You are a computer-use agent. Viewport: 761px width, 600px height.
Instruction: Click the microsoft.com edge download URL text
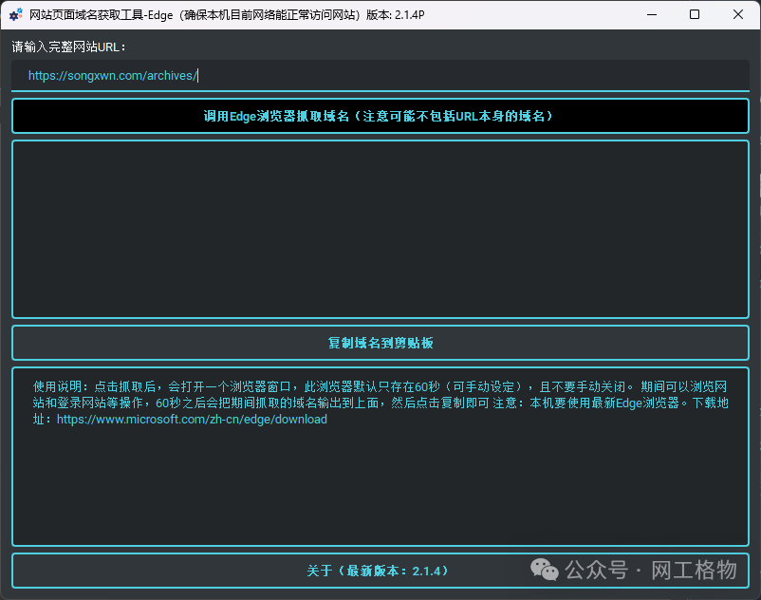192,420
